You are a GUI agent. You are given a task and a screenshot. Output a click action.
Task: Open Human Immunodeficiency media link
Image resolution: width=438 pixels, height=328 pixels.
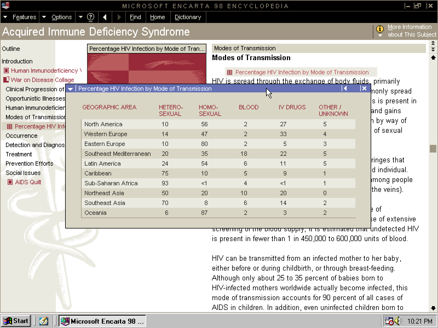(46, 71)
